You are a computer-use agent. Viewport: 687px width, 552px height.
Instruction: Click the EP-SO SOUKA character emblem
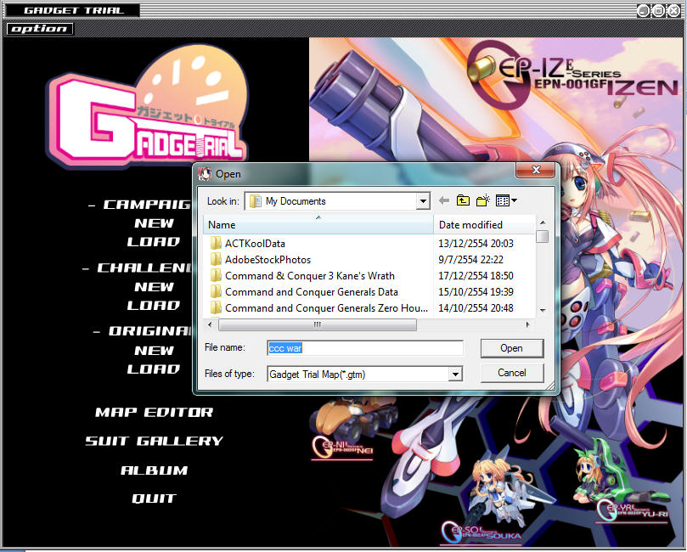pos(481,532)
